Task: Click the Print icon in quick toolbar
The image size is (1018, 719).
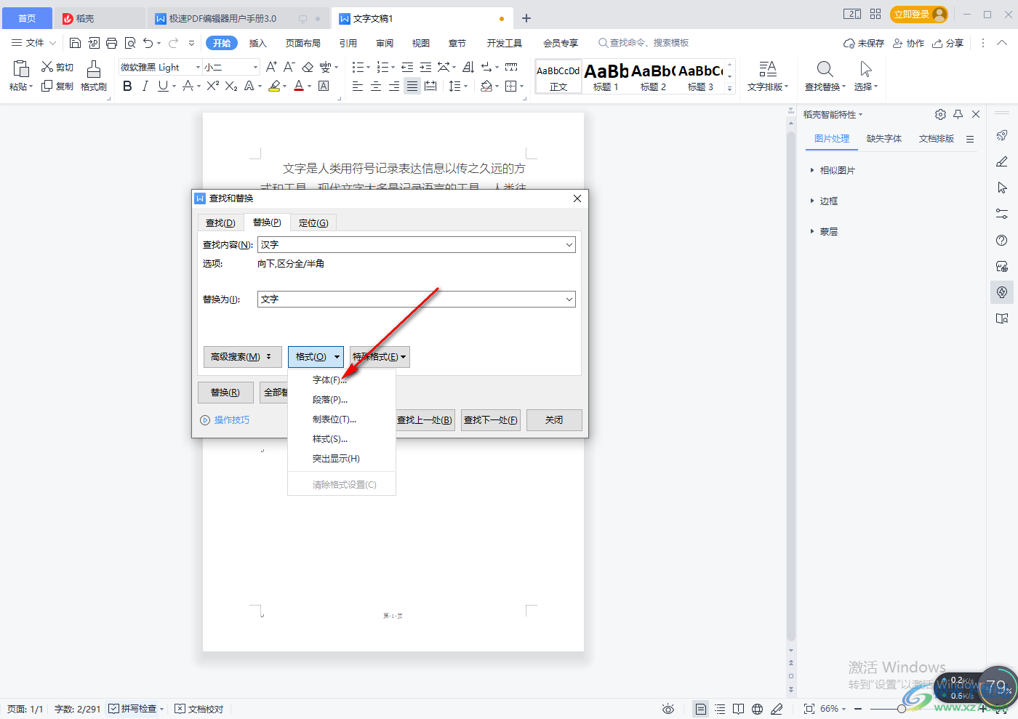Action: [x=111, y=43]
